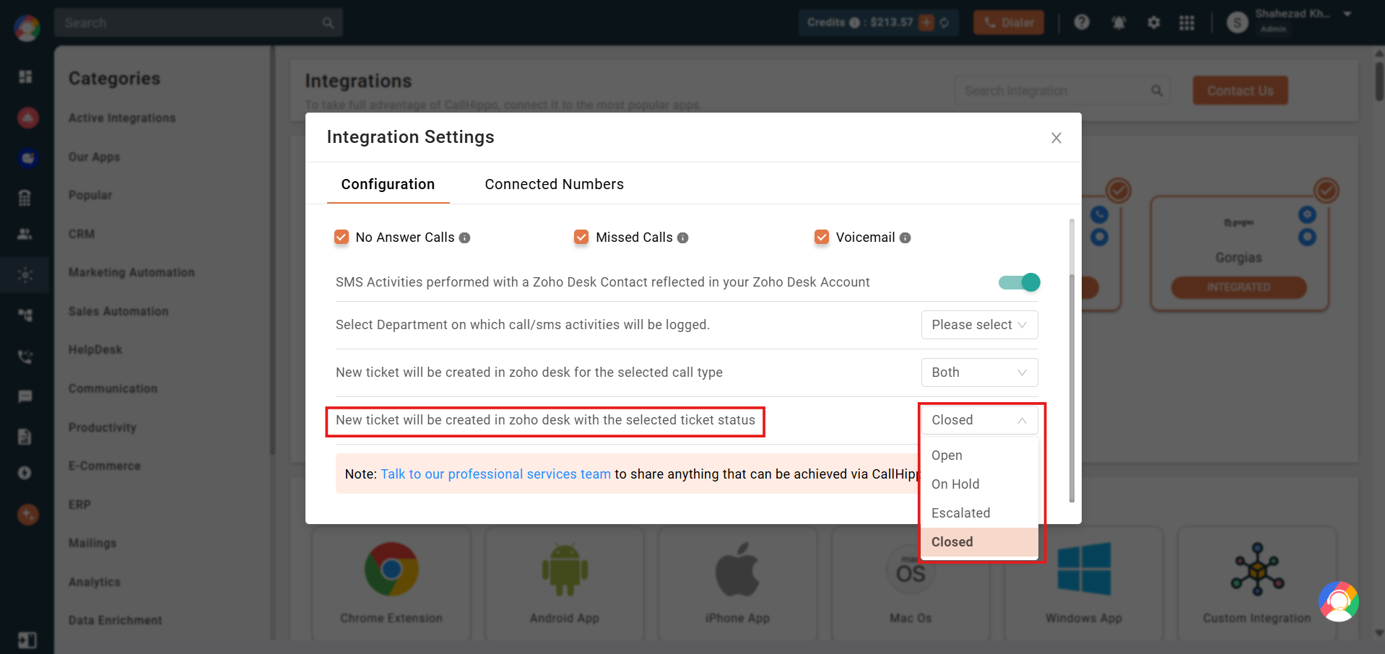Turn off the SMS Activities toggle

click(x=1019, y=282)
